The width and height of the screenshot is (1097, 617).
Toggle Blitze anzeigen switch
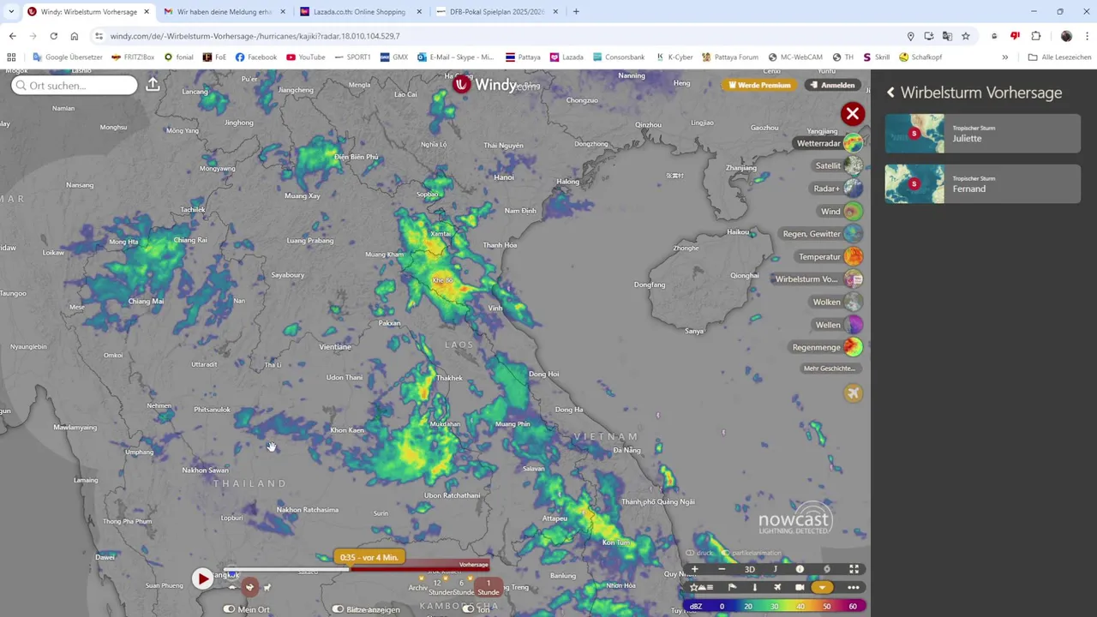coord(338,609)
